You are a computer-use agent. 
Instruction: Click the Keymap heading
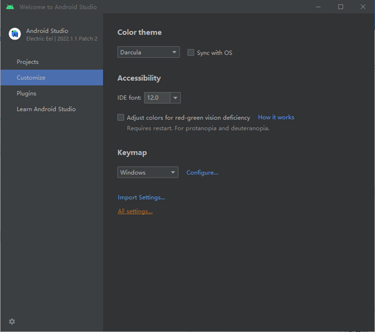132,153
